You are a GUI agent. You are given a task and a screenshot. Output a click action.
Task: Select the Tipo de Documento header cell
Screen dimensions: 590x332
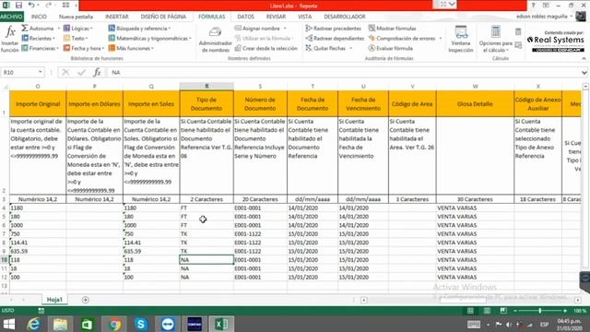pyautogui.click(x=206, y=104)
